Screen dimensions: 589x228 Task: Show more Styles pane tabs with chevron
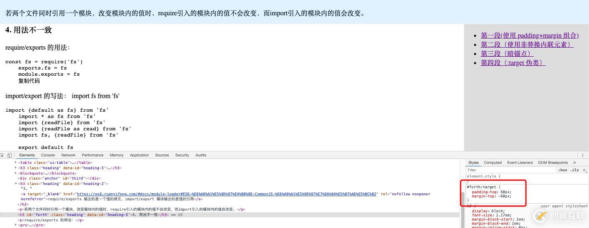pos(574,163)
